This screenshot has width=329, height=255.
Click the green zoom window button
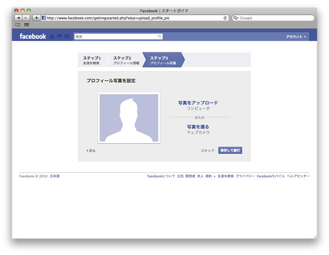pos(29,10)
